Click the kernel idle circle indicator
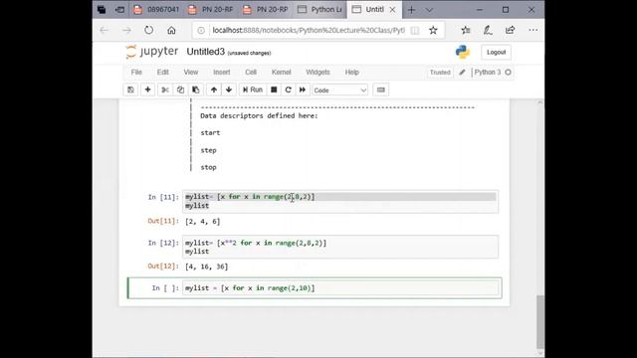The width and height of the screenshot is (637, 358). [508, 73]
